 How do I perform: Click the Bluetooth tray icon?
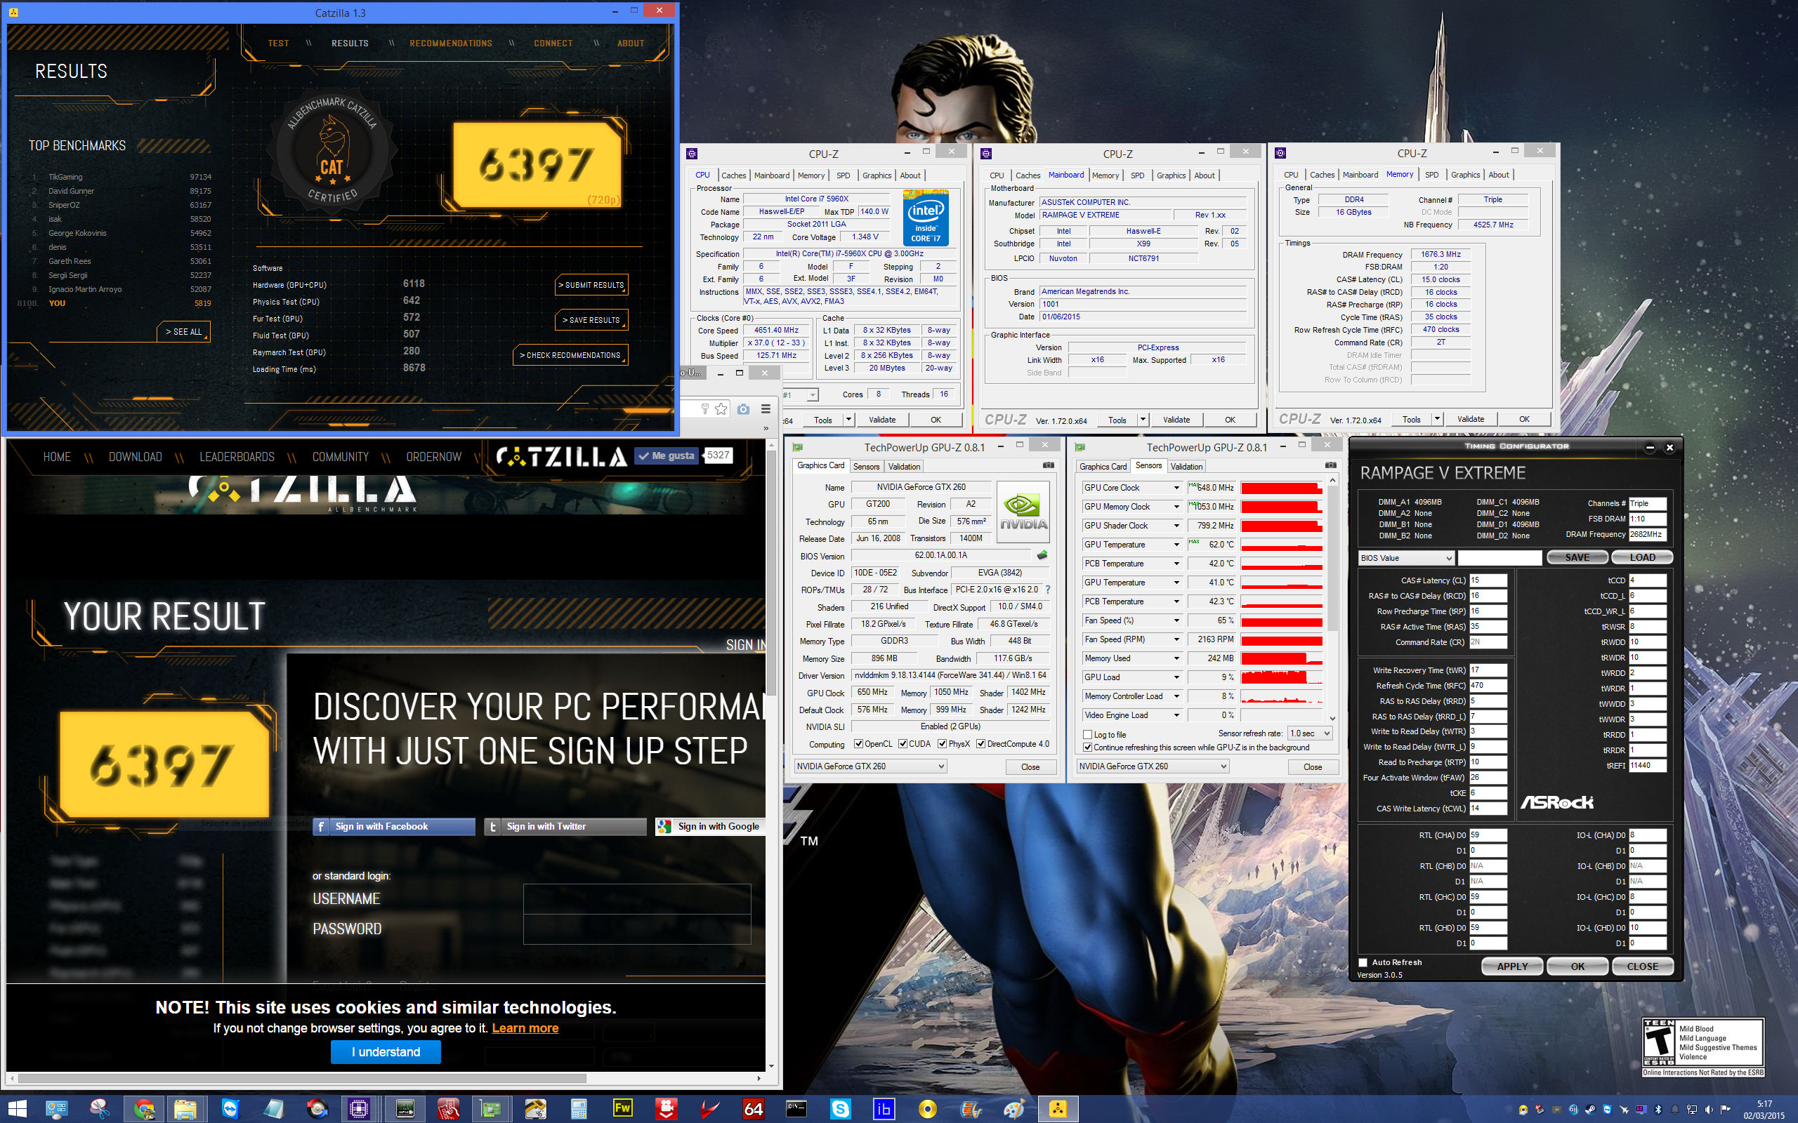tap(1658, 1110)
